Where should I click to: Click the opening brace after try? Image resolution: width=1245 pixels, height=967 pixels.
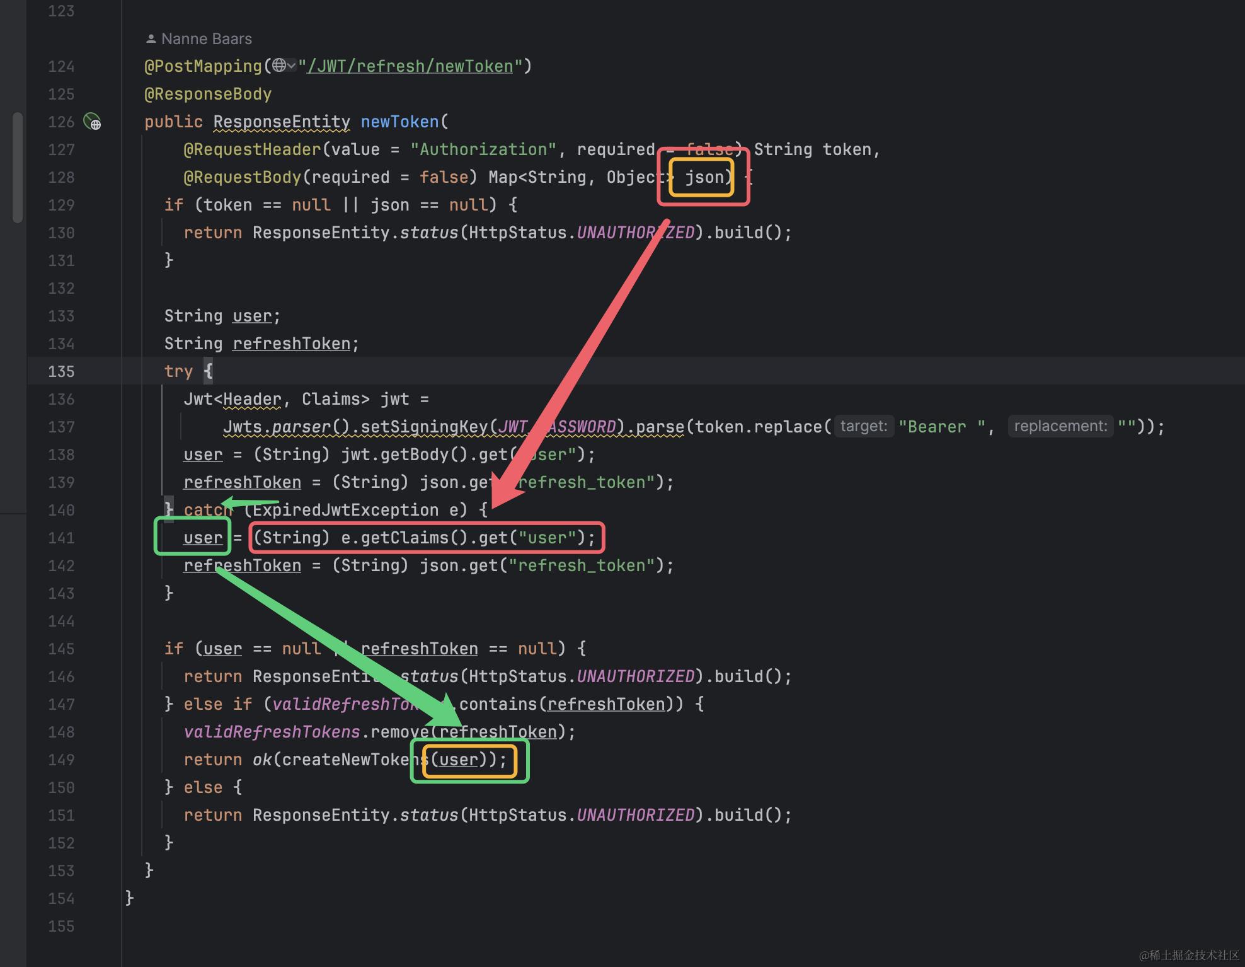coord(208,371)
